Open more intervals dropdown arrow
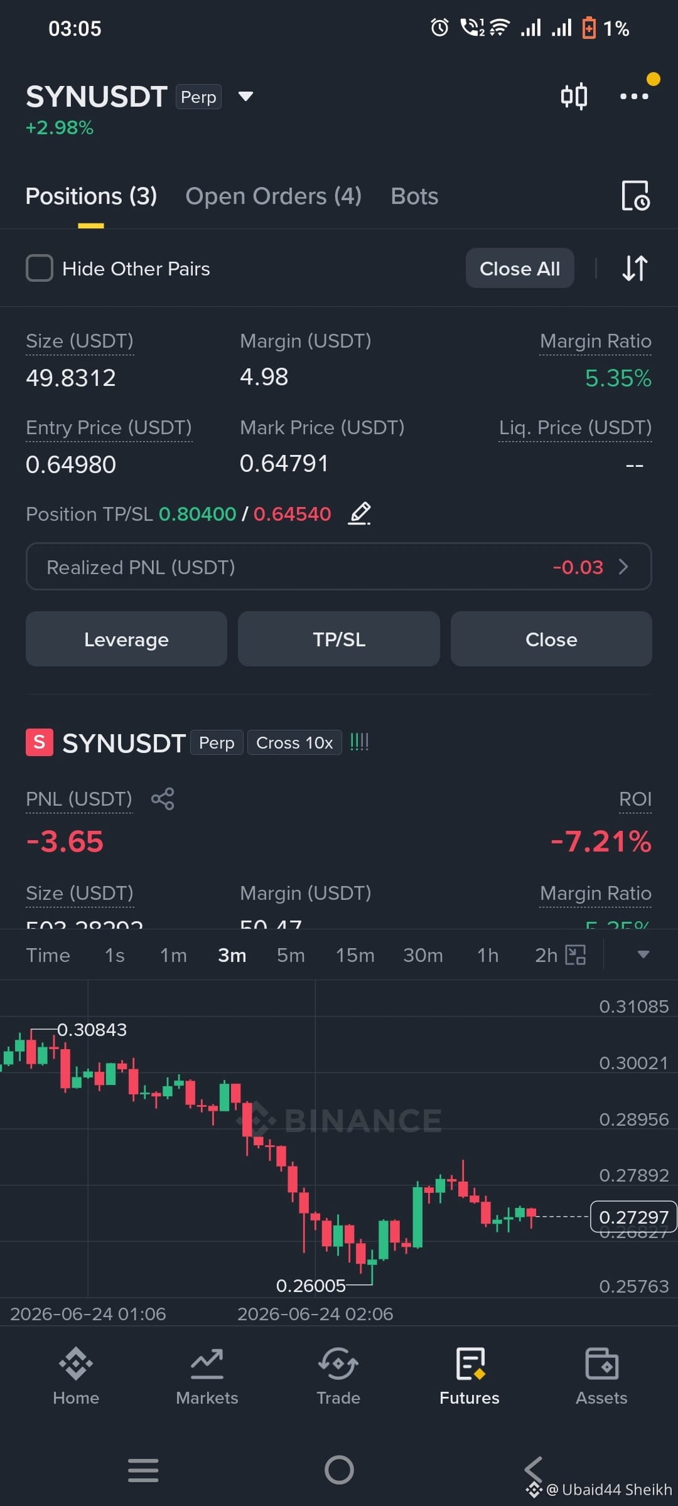678x1506 pixels. [x=643, y=954]
